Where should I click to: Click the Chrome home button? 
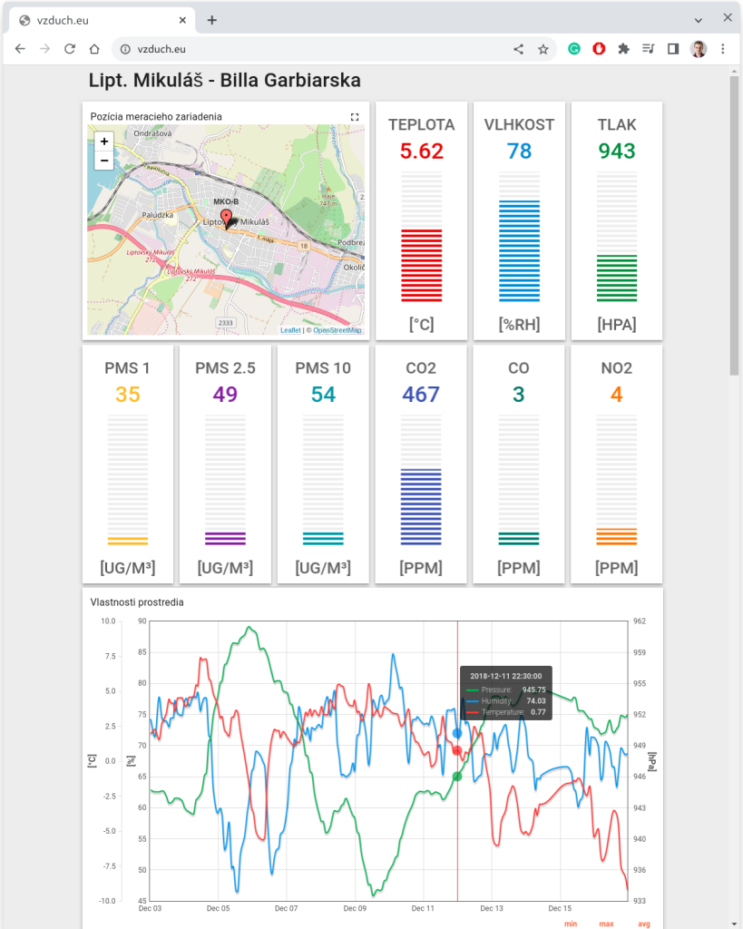[93, 49]
